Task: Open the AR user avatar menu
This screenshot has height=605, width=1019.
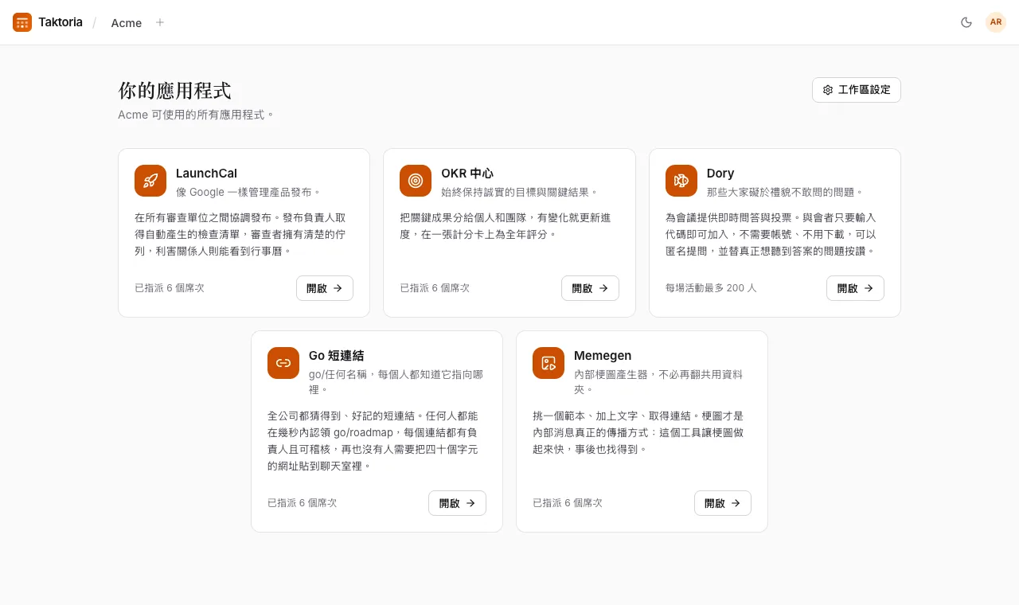Action: click(996, 22)
